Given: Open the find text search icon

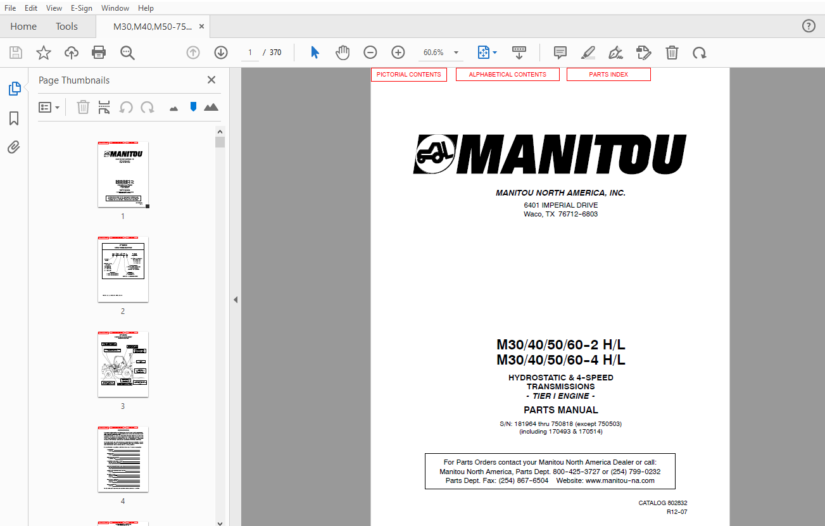Looking at the screenshot, I should pos(128,53).
